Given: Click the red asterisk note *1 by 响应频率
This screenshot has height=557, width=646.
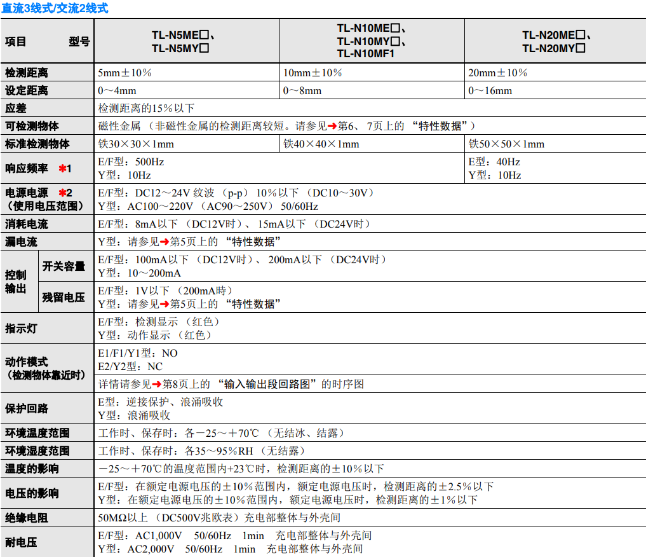Looking at the screenshot, I should 65,168.
